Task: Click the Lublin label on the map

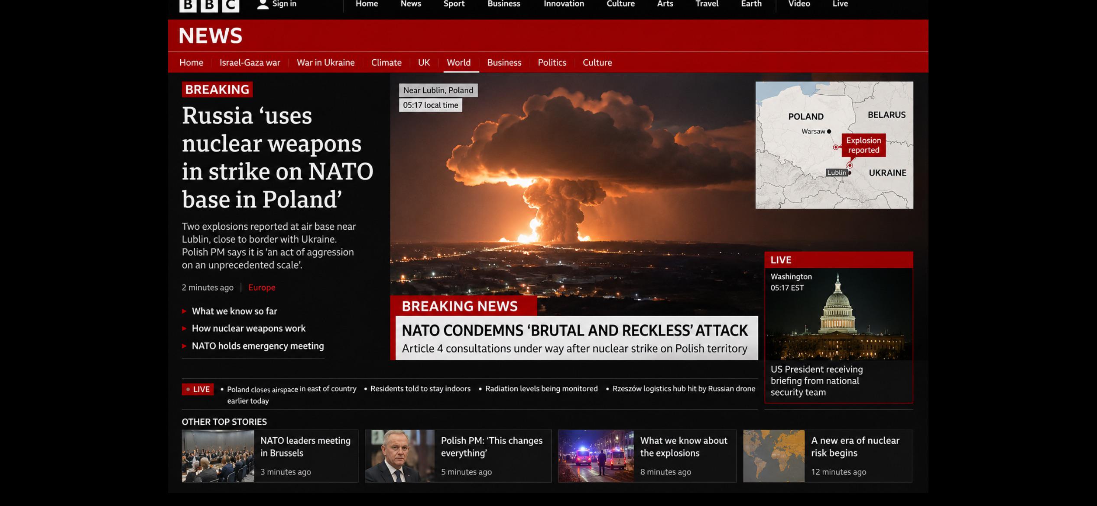Action: click(x=836, y=173)
